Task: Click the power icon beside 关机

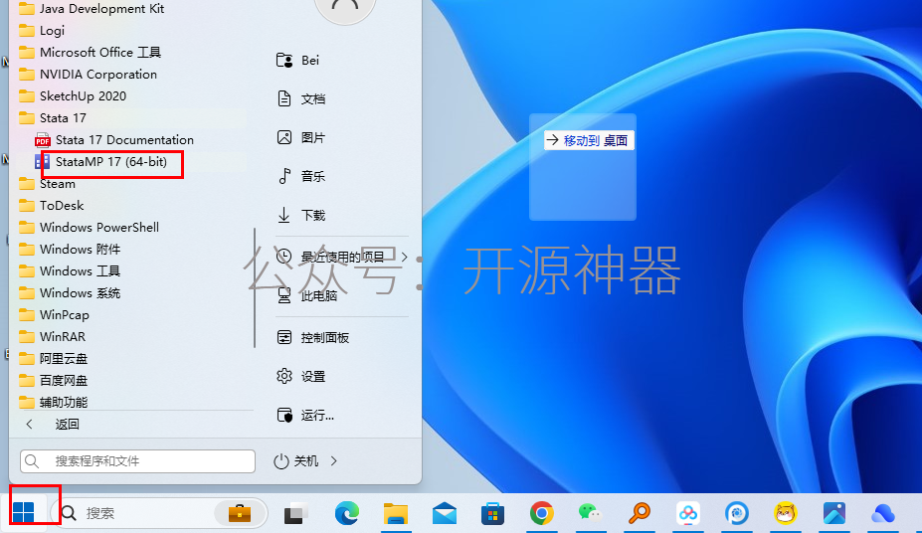Action: pos(281,461)
